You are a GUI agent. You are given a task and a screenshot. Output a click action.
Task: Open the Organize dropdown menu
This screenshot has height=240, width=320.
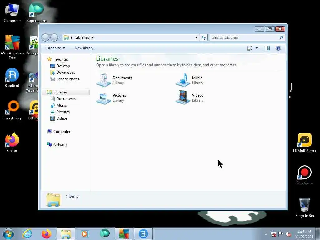coord(56,48)
